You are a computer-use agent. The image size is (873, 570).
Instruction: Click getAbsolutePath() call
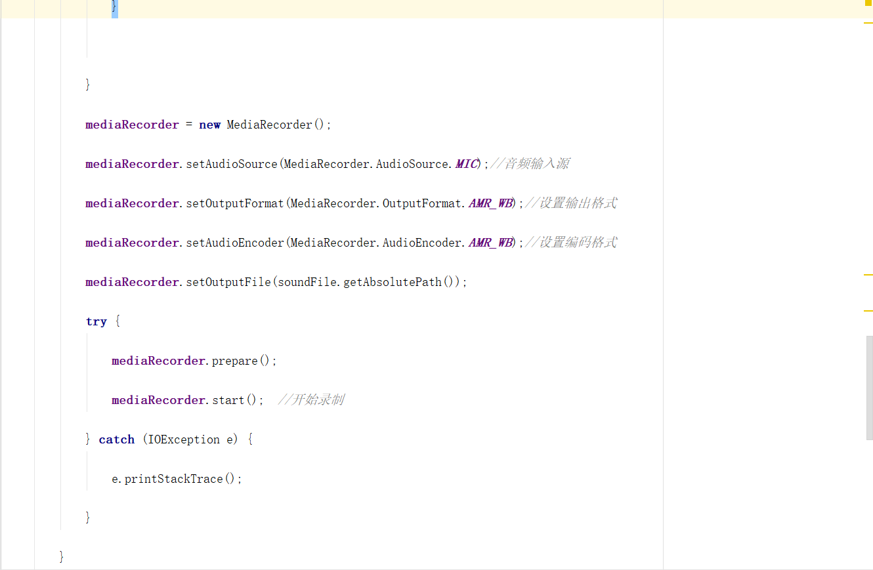399,282
